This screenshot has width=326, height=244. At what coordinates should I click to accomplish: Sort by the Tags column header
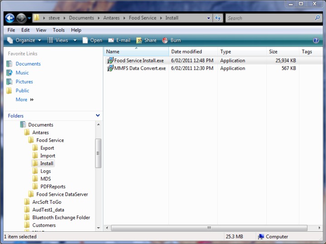click(x=311, y=52)
